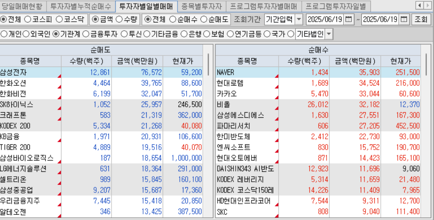Select 카카오 stock row
Screen dimensions: 434x220
coord(318,94)
